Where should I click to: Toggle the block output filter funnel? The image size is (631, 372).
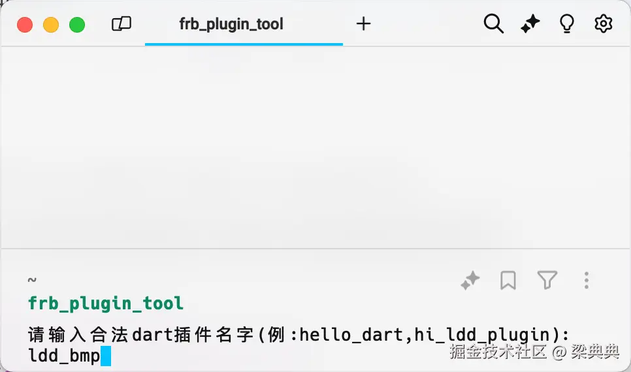coord(547,281)
